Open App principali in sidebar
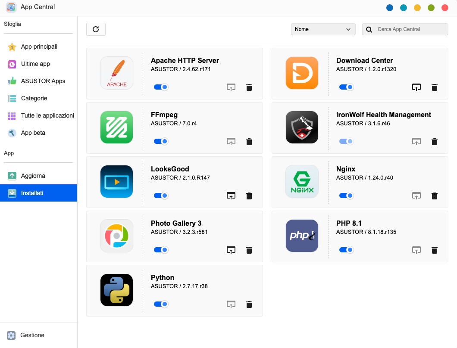The height and width of the screenshot is (348, 457). [38, 47]
